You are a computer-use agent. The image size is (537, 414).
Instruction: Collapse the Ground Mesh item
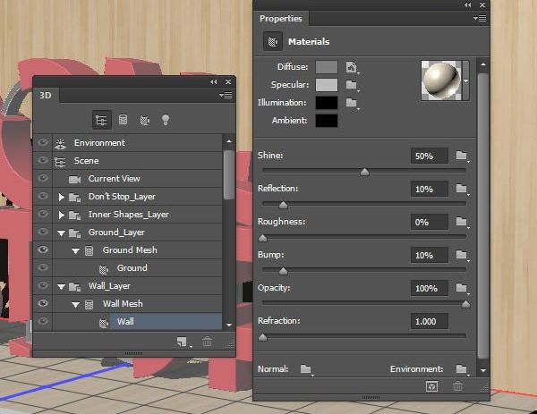[x=76, y=250]
